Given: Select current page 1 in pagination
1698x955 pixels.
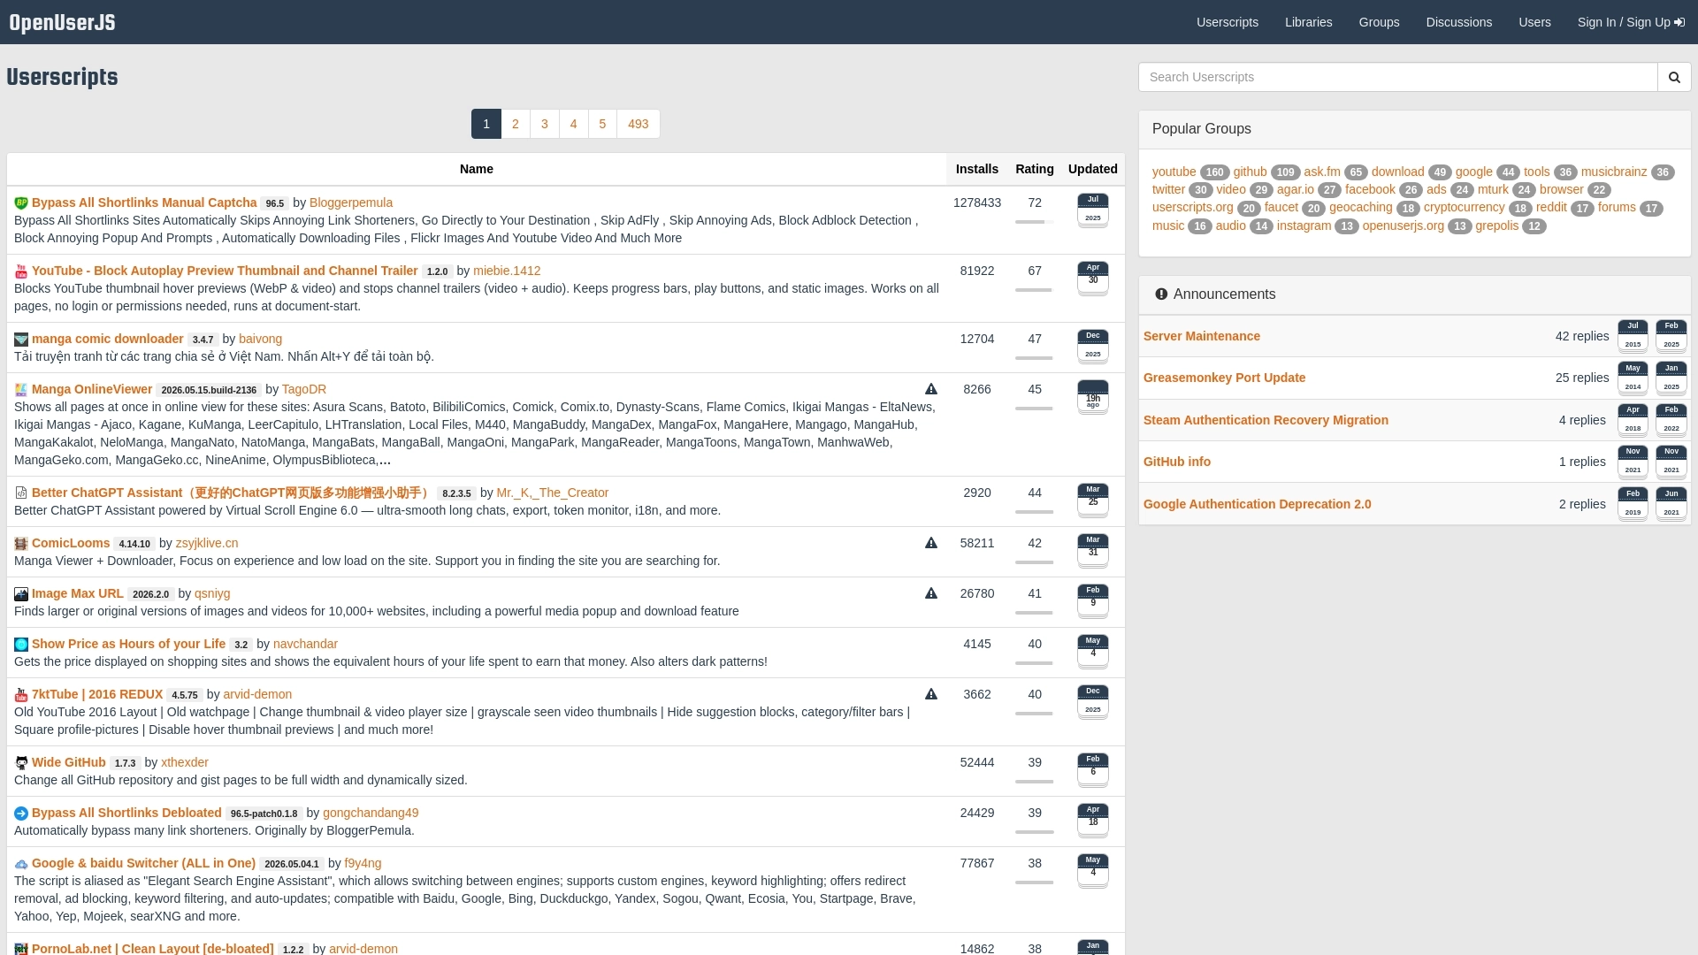Looking at the screenshot, I should pos(486,124).
